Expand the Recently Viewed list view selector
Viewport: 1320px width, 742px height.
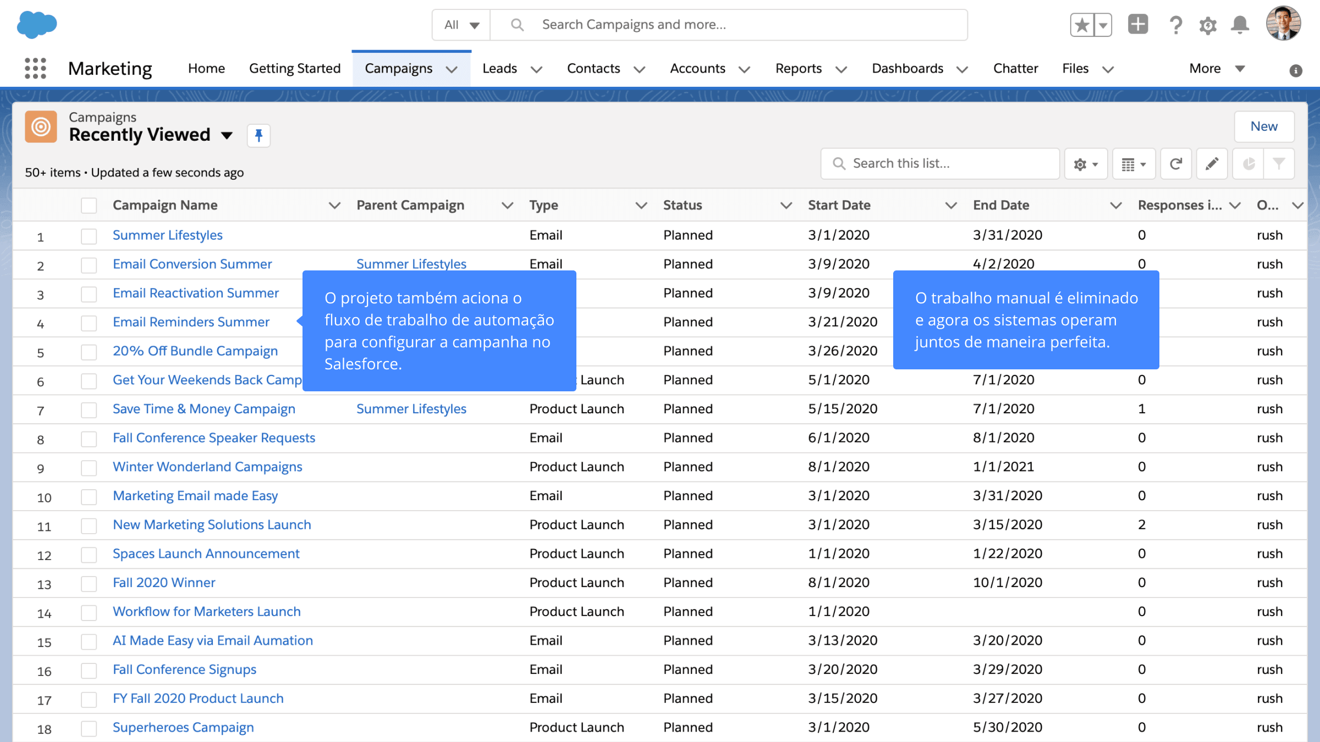pos(227,135)
